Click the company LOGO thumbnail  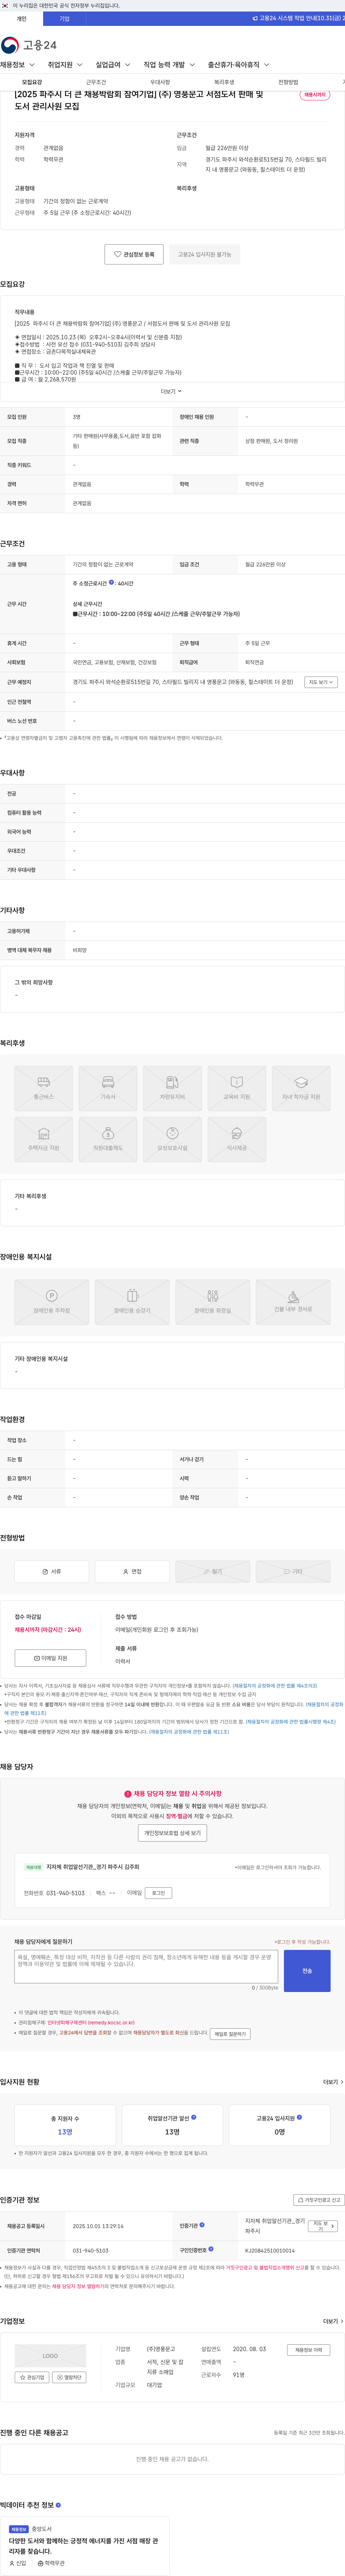tap(50, 2356)
